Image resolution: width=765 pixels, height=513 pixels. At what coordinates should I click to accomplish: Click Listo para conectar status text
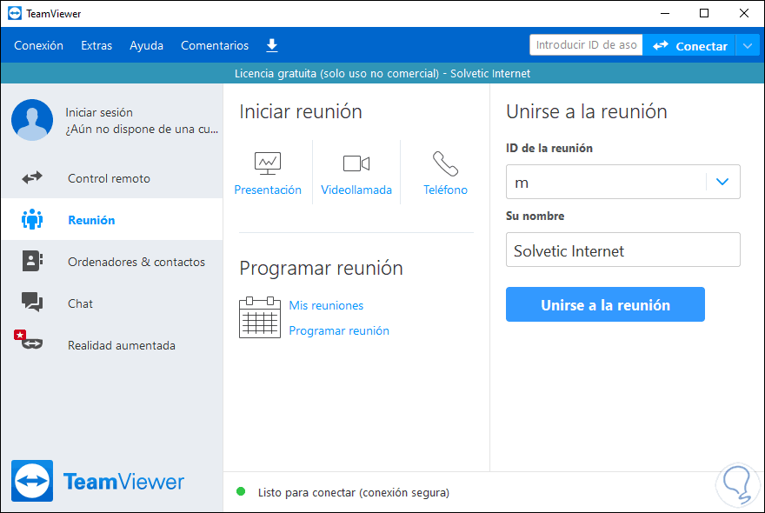(354, 492)
